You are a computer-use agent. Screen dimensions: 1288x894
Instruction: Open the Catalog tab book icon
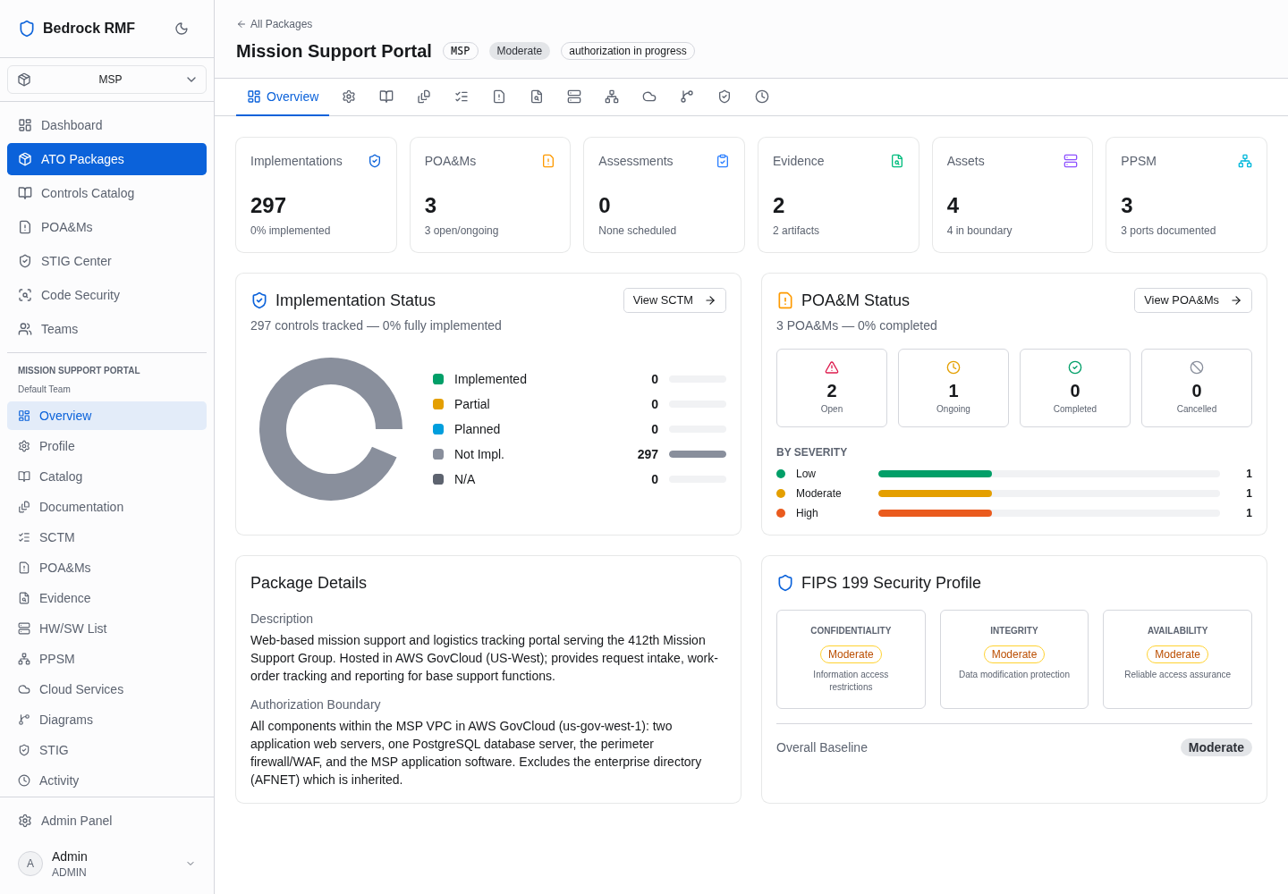pos(386,97)
